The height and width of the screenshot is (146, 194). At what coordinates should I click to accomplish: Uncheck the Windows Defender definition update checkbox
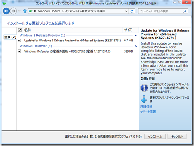20,51
